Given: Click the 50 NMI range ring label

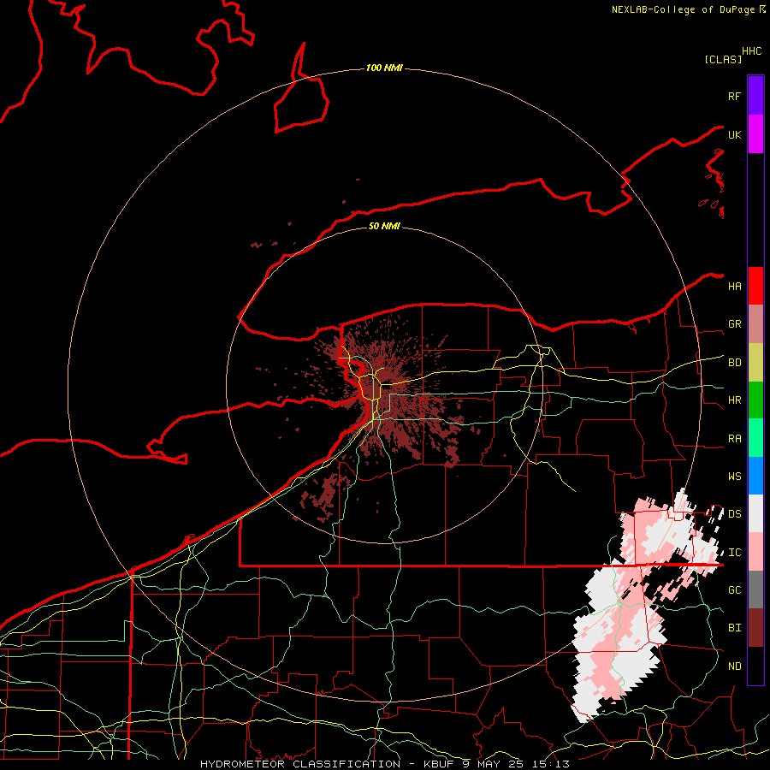Looking at the screenshot, I should pyautogui.click(x=384, y=226).
